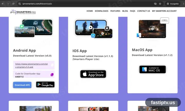Open MY SMARTERS ACCOUNT link
This screenshot has height=111, width=185.
pyautogui.click(x=164, y=11)
